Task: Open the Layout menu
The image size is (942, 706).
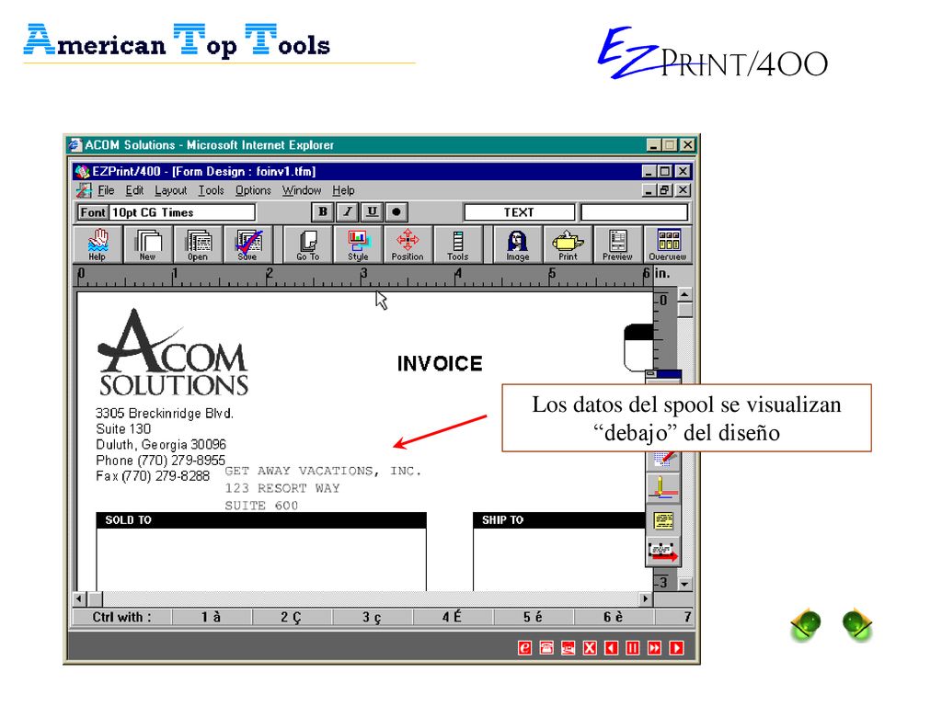Action: [171, 190]
